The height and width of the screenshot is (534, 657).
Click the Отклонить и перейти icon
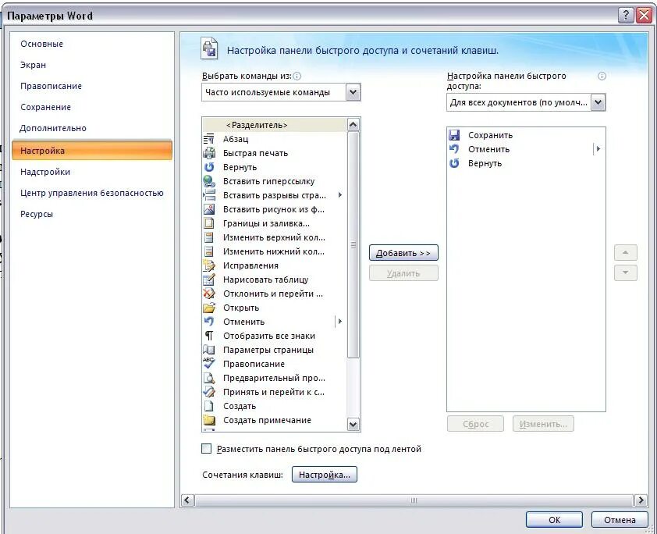(x=208, y=294)
